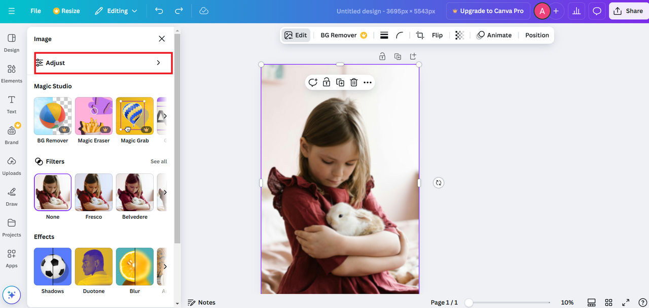Close the Image panel

tap(162, 39)
